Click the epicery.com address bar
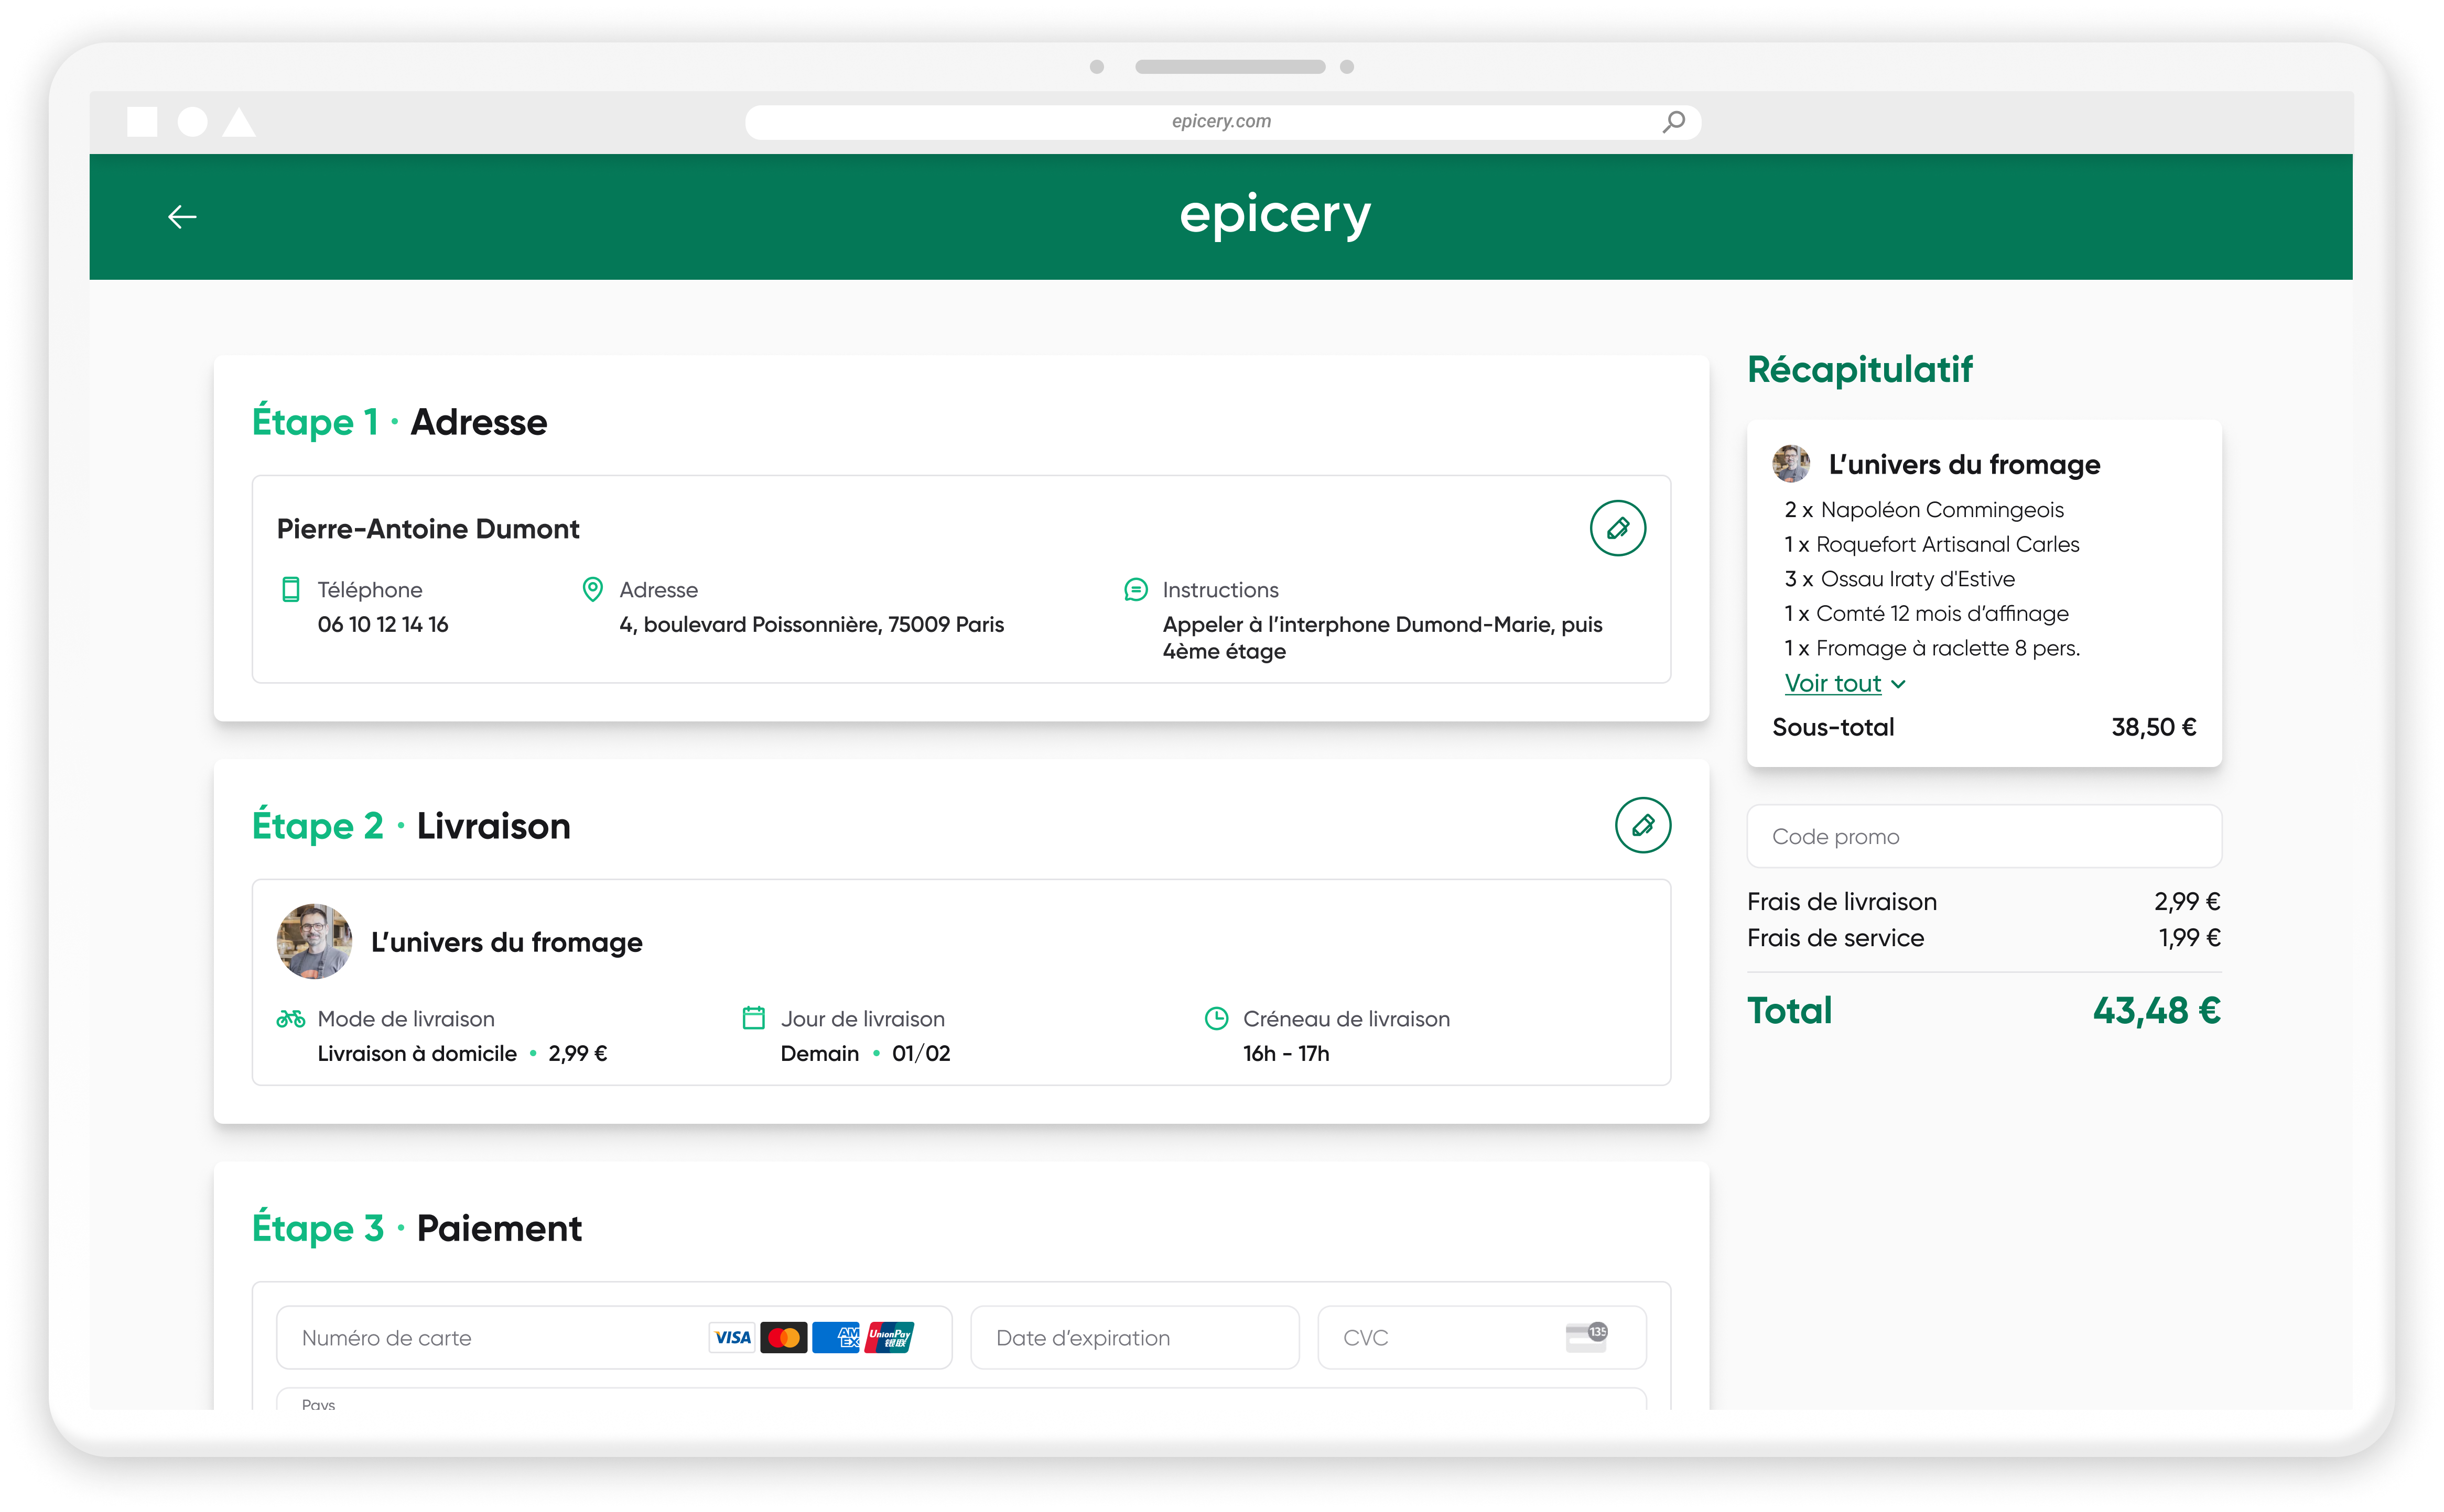 click(1220, 122)
